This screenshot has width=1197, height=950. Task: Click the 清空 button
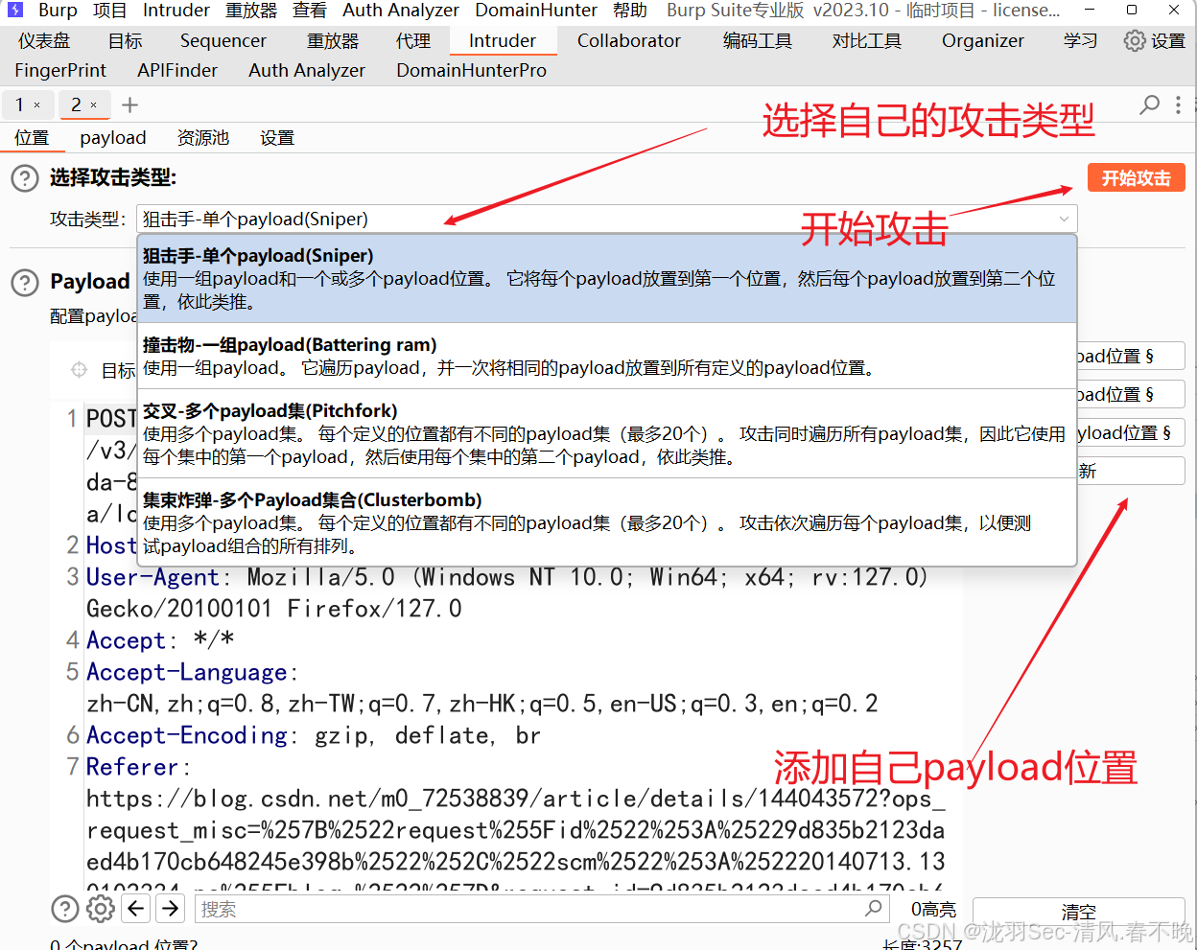1079,911
